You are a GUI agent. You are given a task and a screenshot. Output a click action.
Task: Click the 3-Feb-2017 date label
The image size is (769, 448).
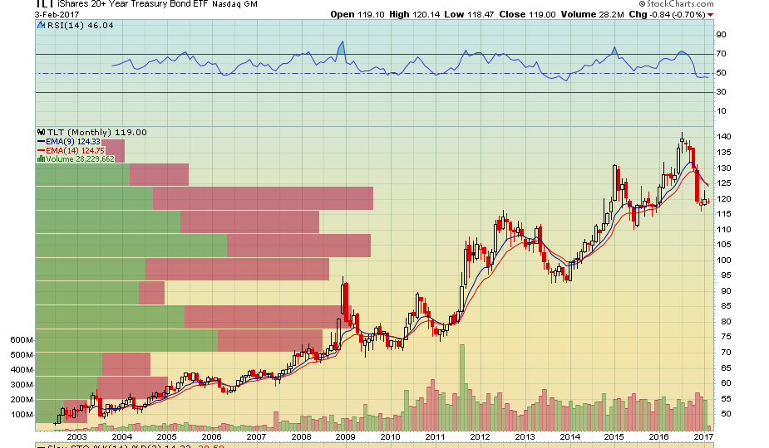57,15
